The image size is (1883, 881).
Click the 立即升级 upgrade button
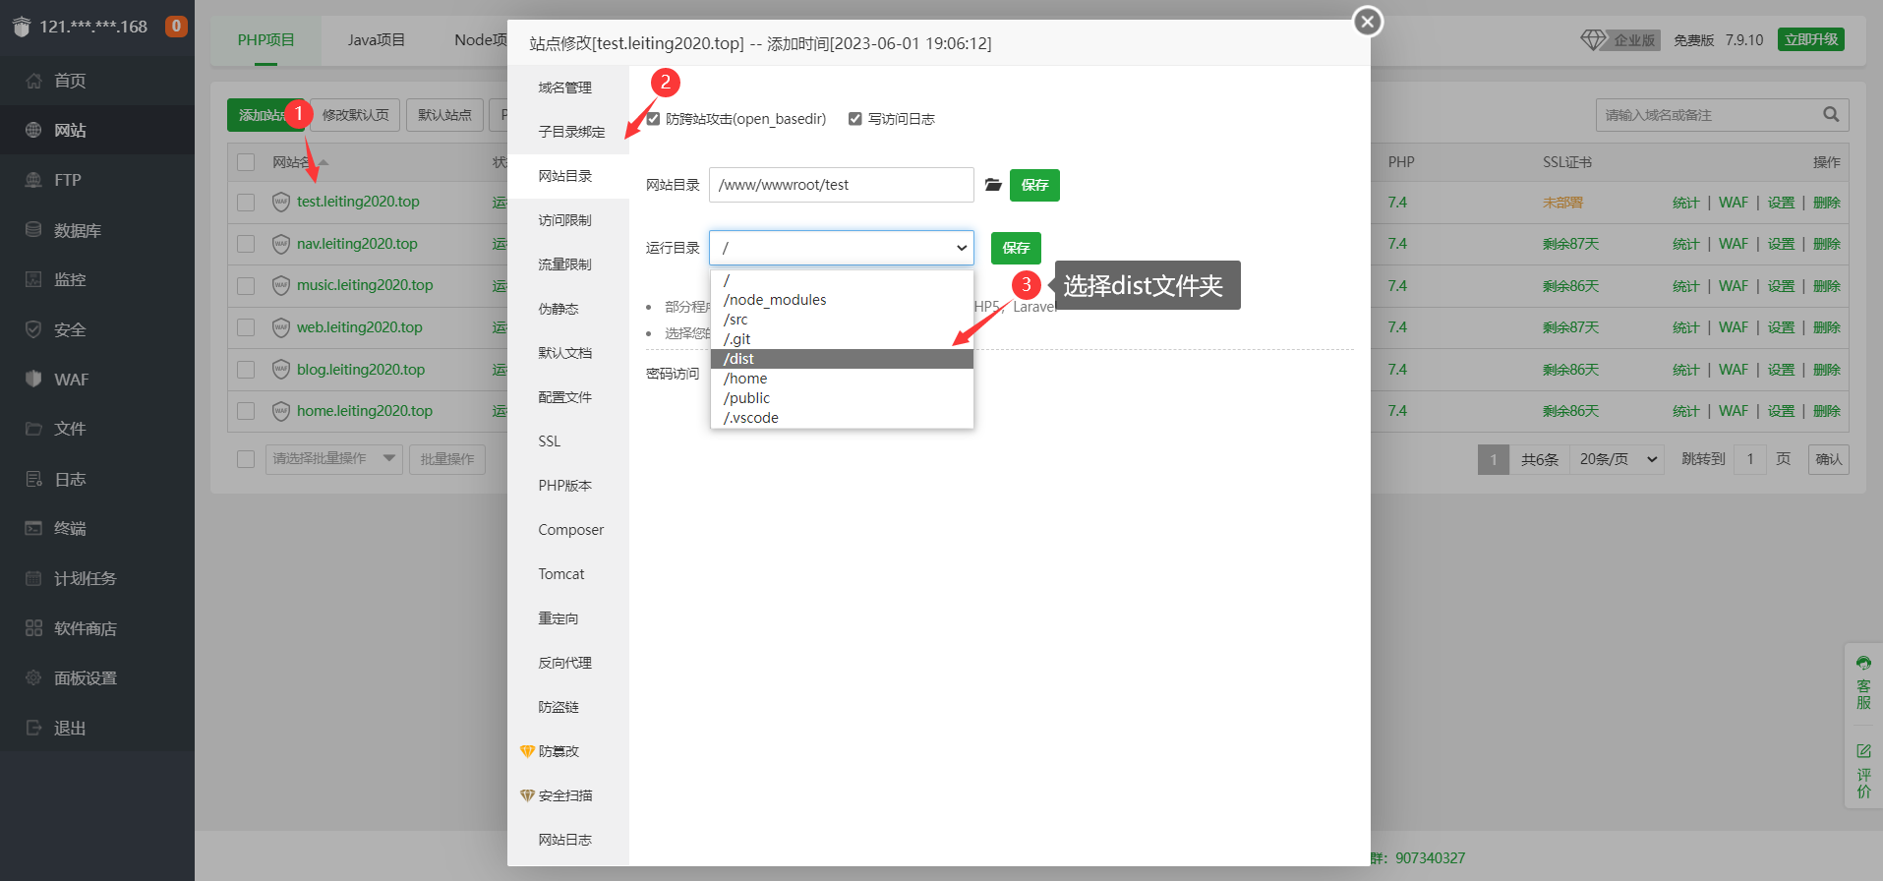1810,40
